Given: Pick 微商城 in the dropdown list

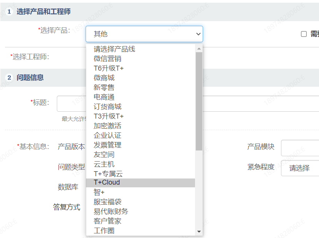Looking at the screenshot, I should point(140,78).
